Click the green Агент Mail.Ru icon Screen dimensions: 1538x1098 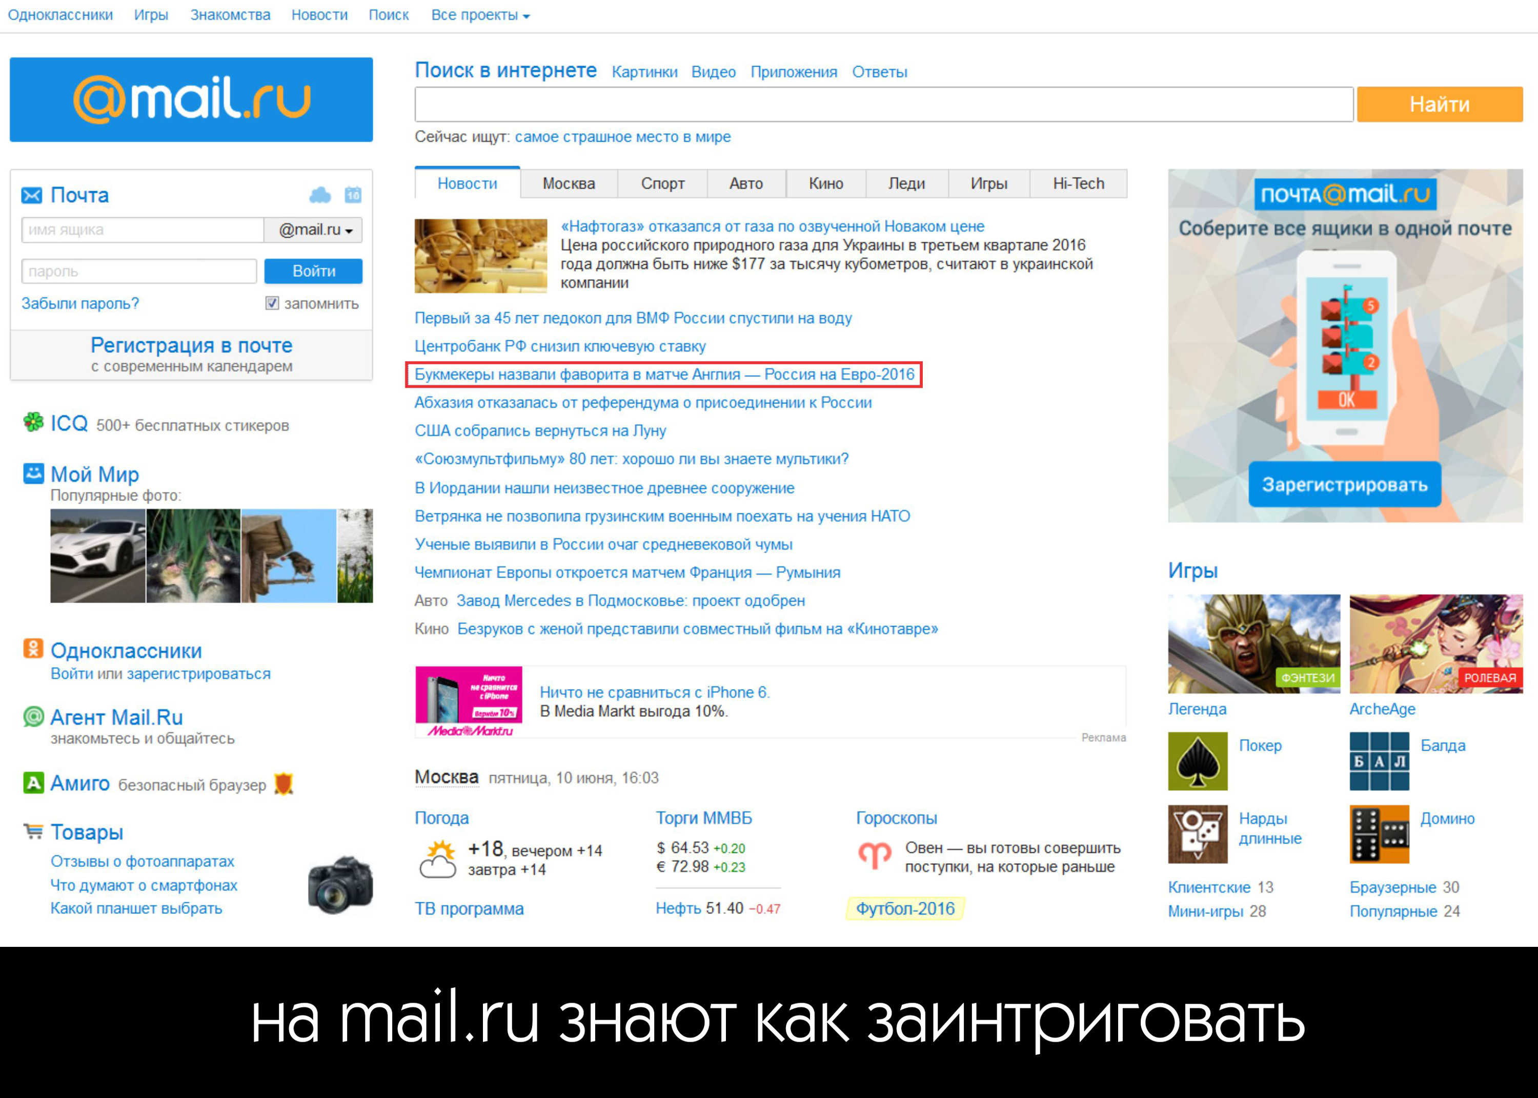(x=33, y=716)
